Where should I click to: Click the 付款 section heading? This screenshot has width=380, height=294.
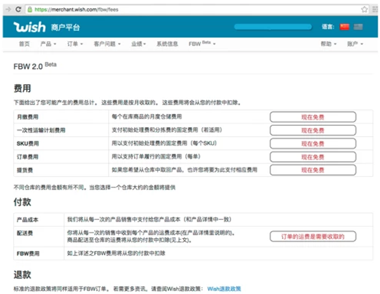22,202
